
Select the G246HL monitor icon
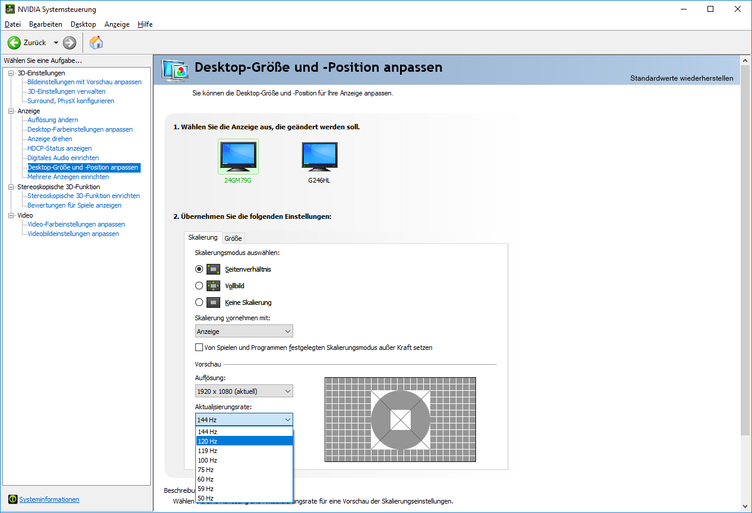[x=319, y=156]
